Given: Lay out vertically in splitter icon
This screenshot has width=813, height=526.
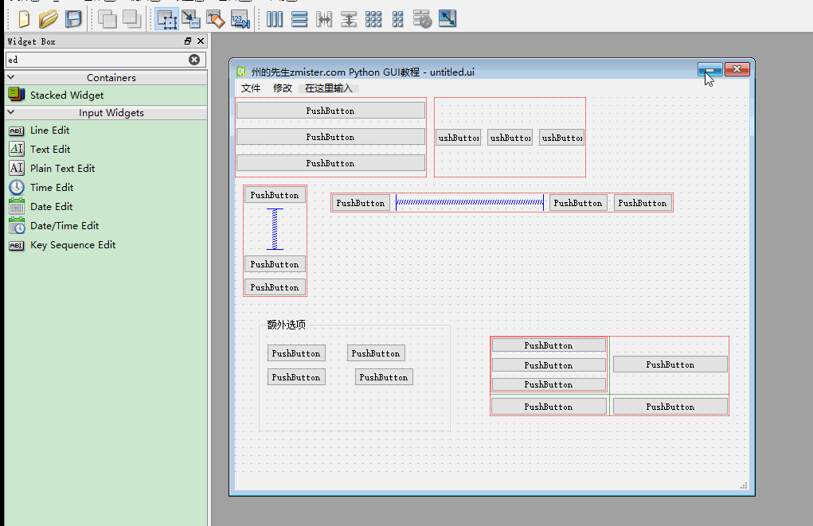Looking at the screenshot, I should (x=349, y=19).
